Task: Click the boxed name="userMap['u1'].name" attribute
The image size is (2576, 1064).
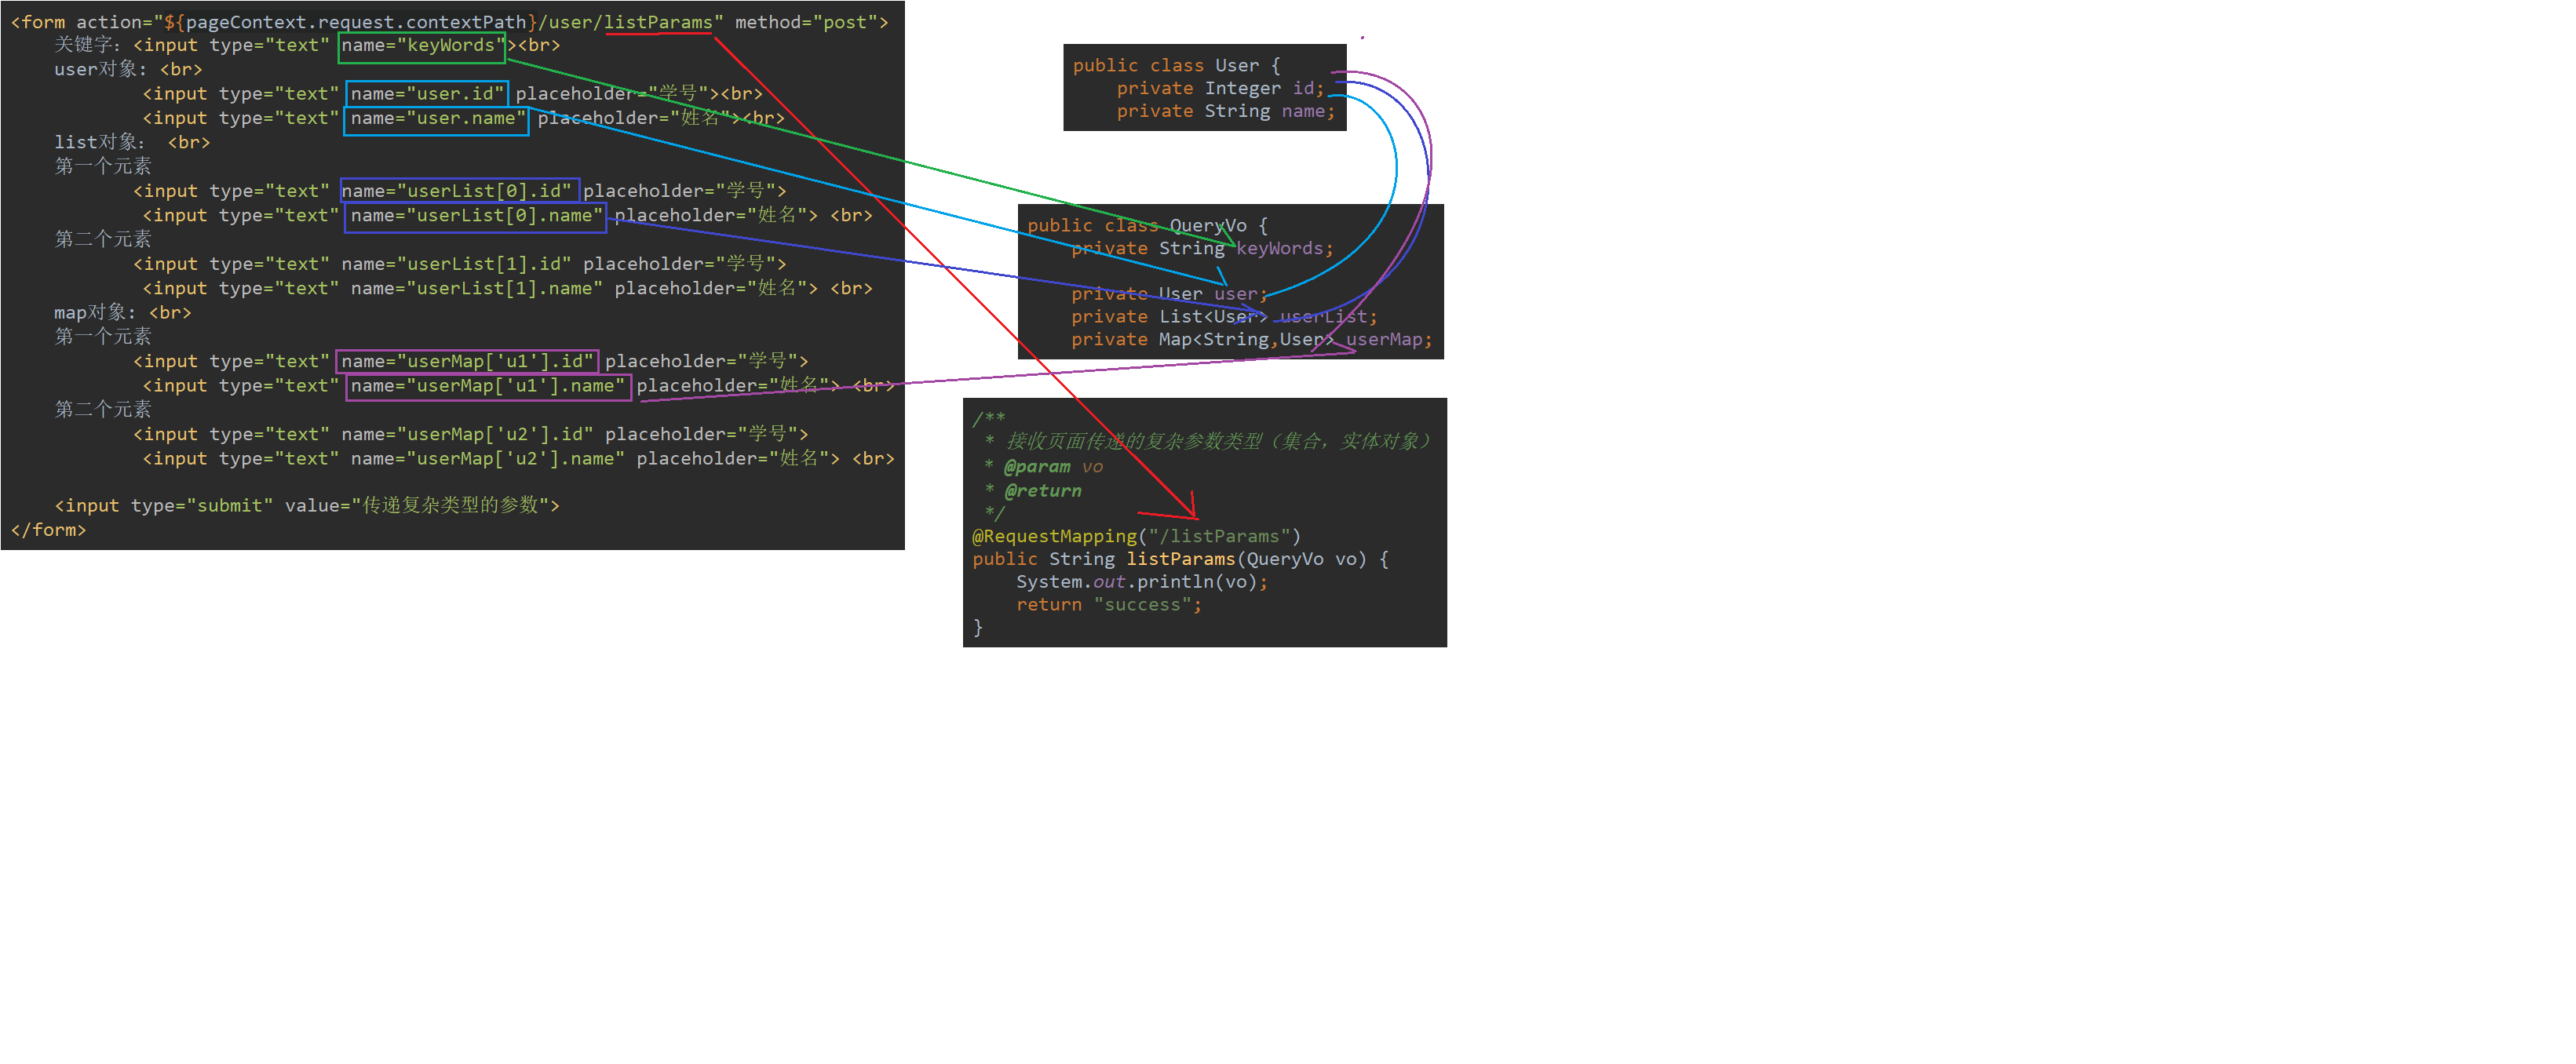Action: click(x=488, y=386)
